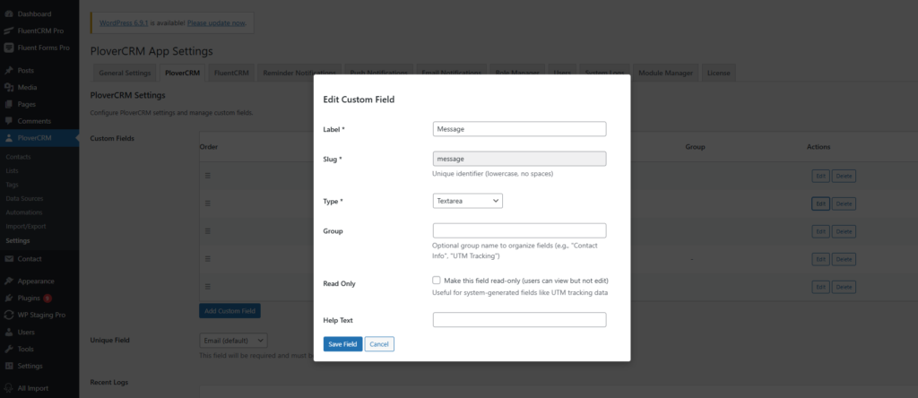
Task: Click the Tools wrench icon
Action: click(9, 349)
